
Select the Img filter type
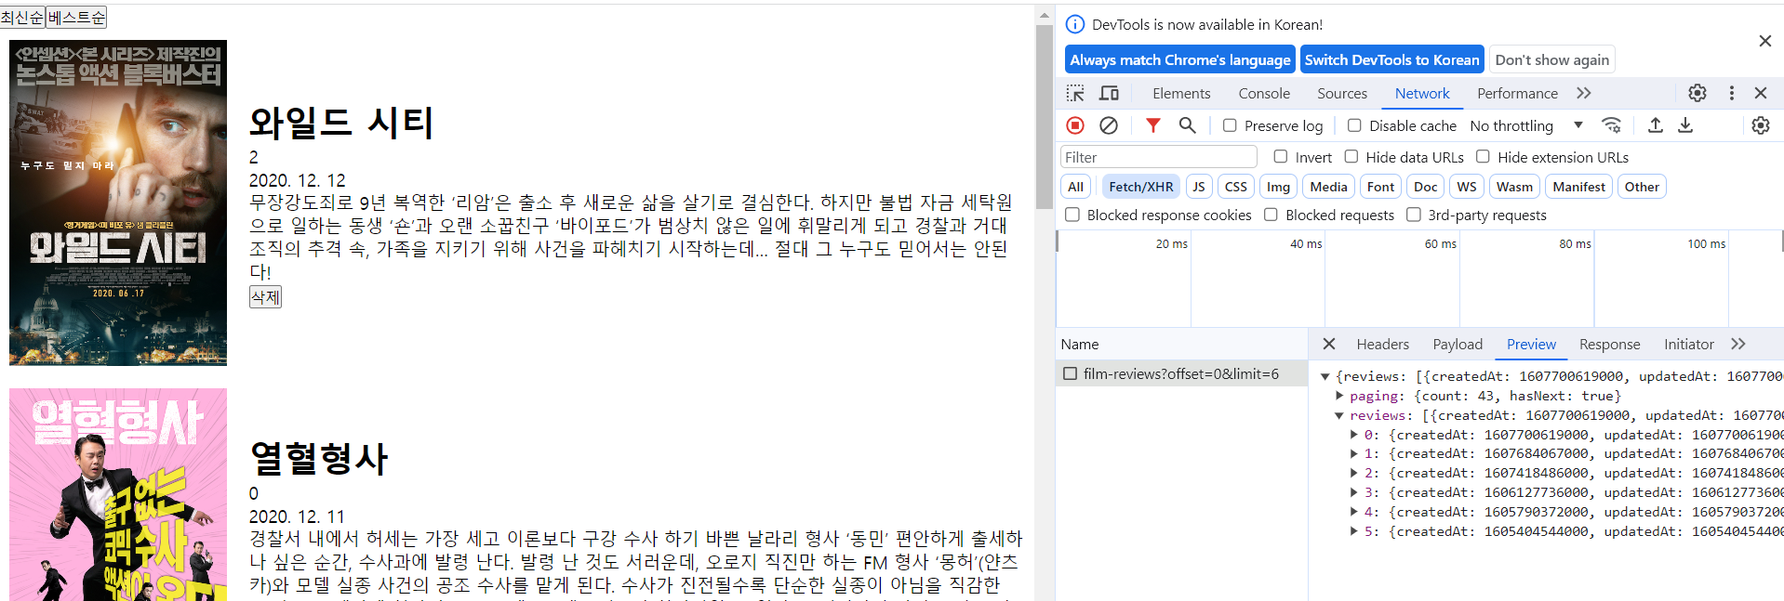coord(1278,187)
